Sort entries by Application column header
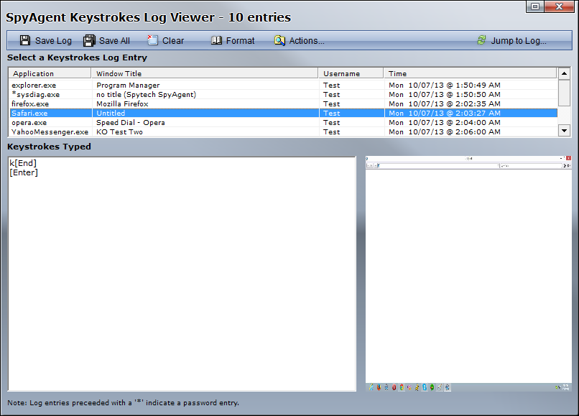Image resolution: width=579 pixels, height=416 pixels. coord(49,73)
